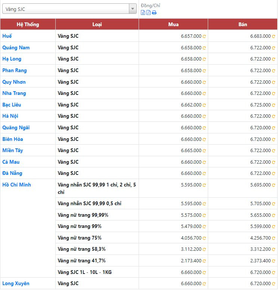Open the Cà Mau link
The image size is (278, 290).
pyautogui.click(x=11, y=162)
